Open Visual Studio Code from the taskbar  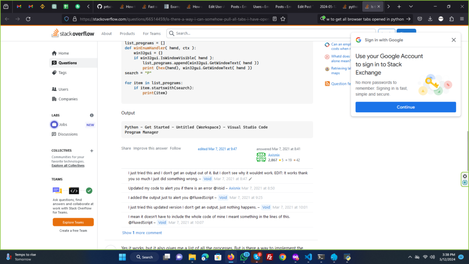pyautogui.click(x=309, y=257)
